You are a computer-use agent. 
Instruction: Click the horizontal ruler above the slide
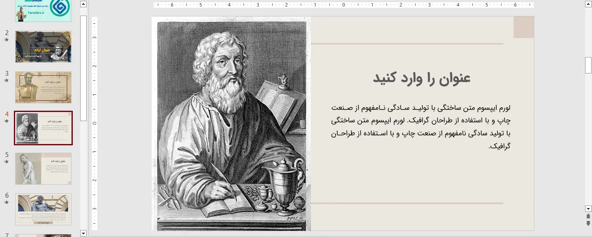click(x=344, y=5)
